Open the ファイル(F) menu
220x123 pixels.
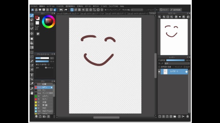pyautogui.click(x=34, y=6)
